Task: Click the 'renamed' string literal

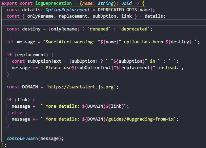Action: coord(99,29)
